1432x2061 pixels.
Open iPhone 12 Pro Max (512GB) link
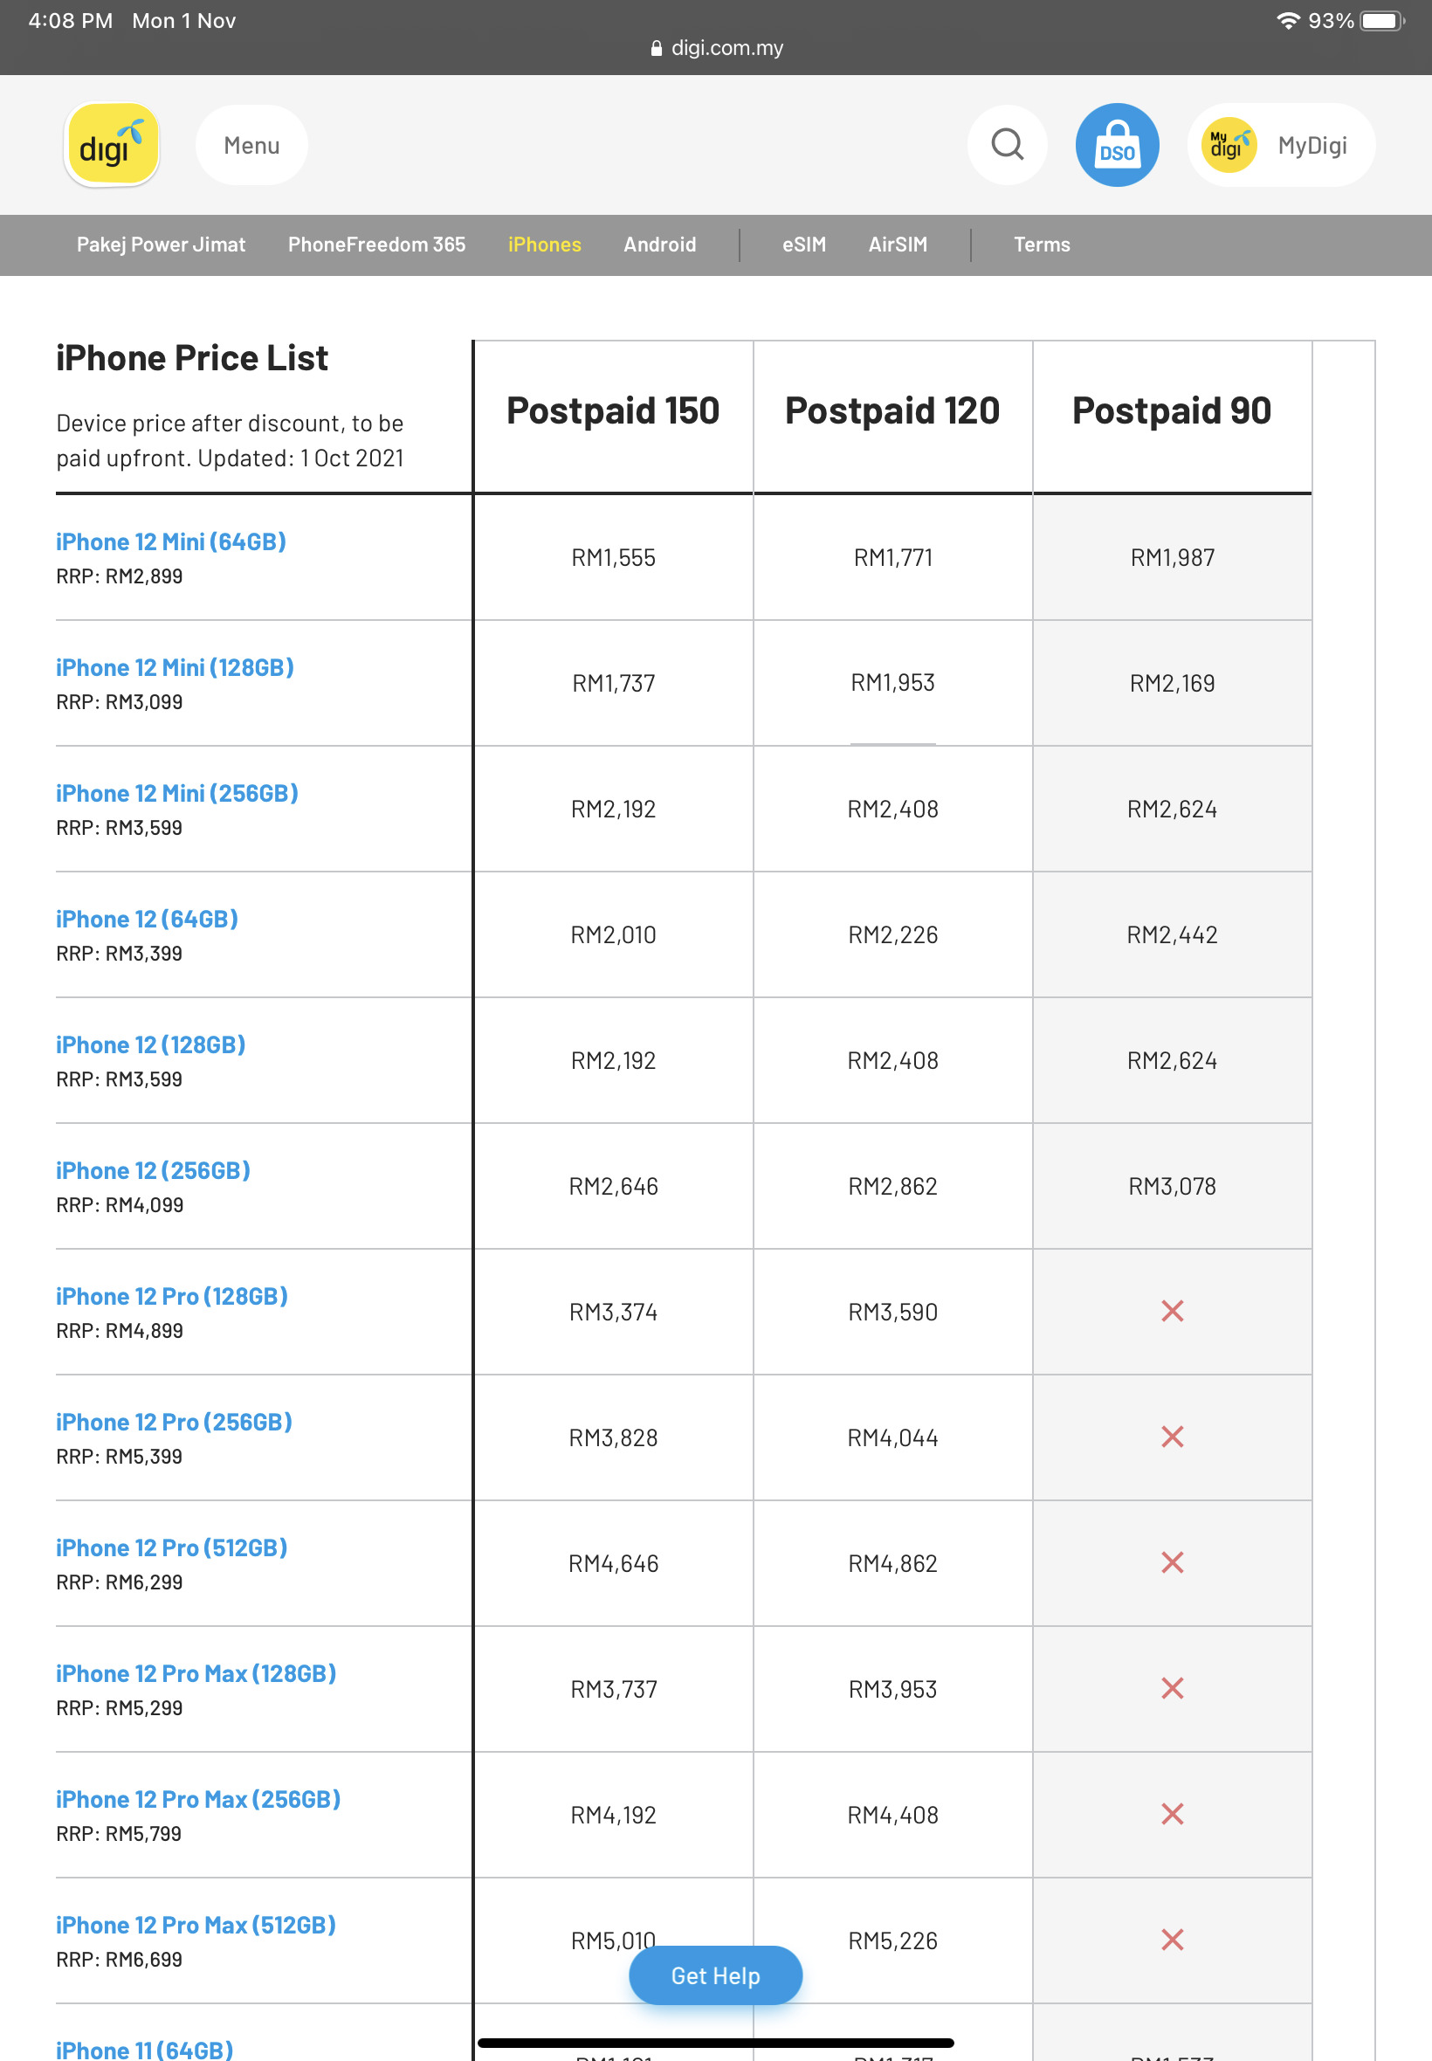(196, 1925)
